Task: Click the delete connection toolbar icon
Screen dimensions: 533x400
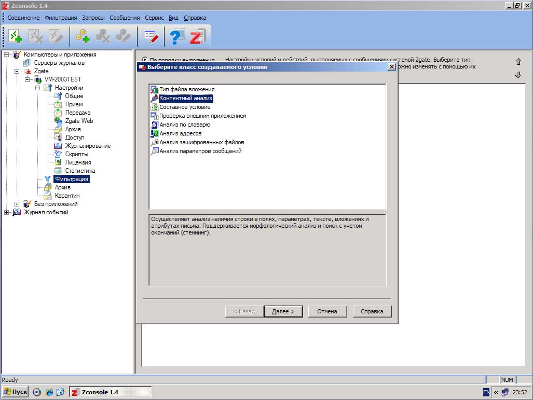Action: [36, 36]
